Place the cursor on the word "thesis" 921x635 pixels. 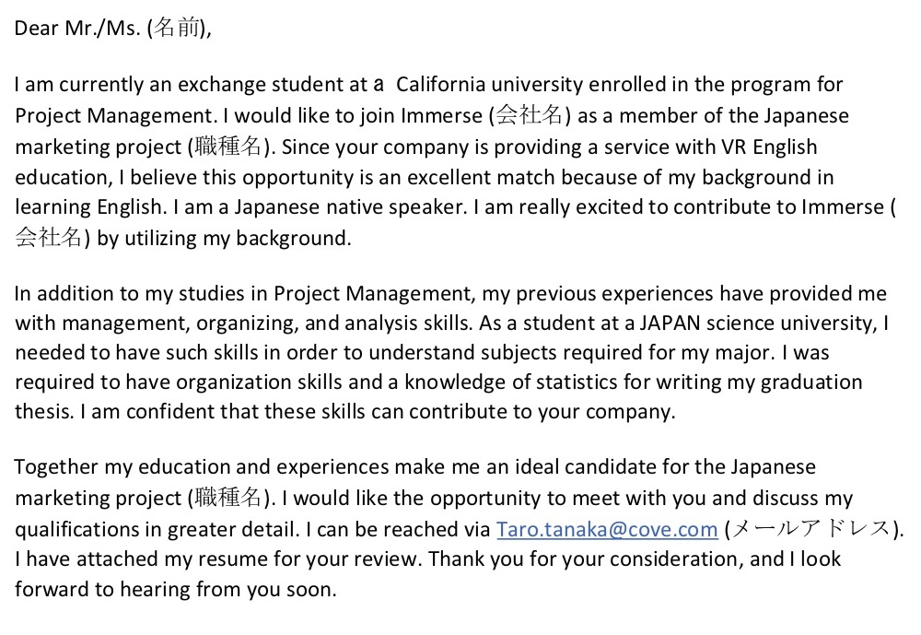(x=42, y=411)
